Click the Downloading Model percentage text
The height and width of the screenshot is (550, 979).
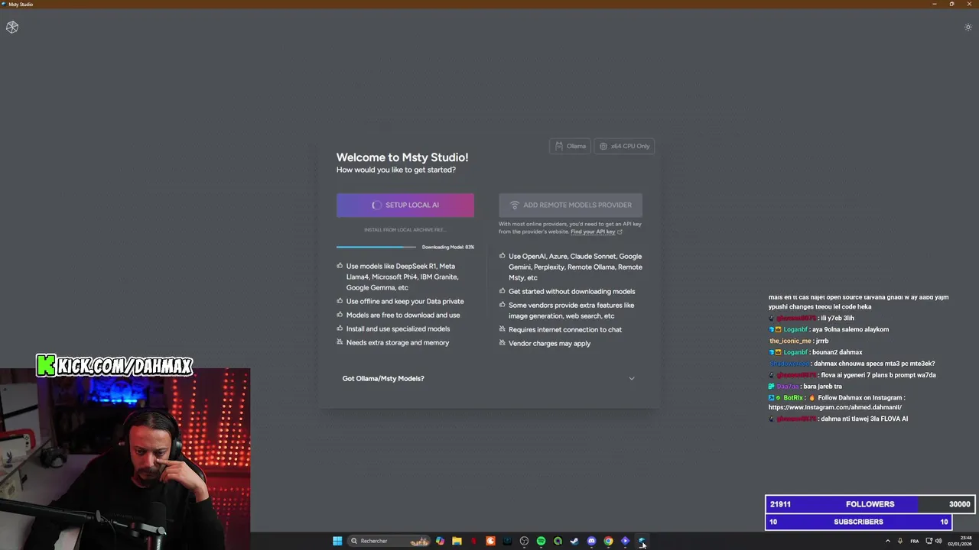pos(448,247)
